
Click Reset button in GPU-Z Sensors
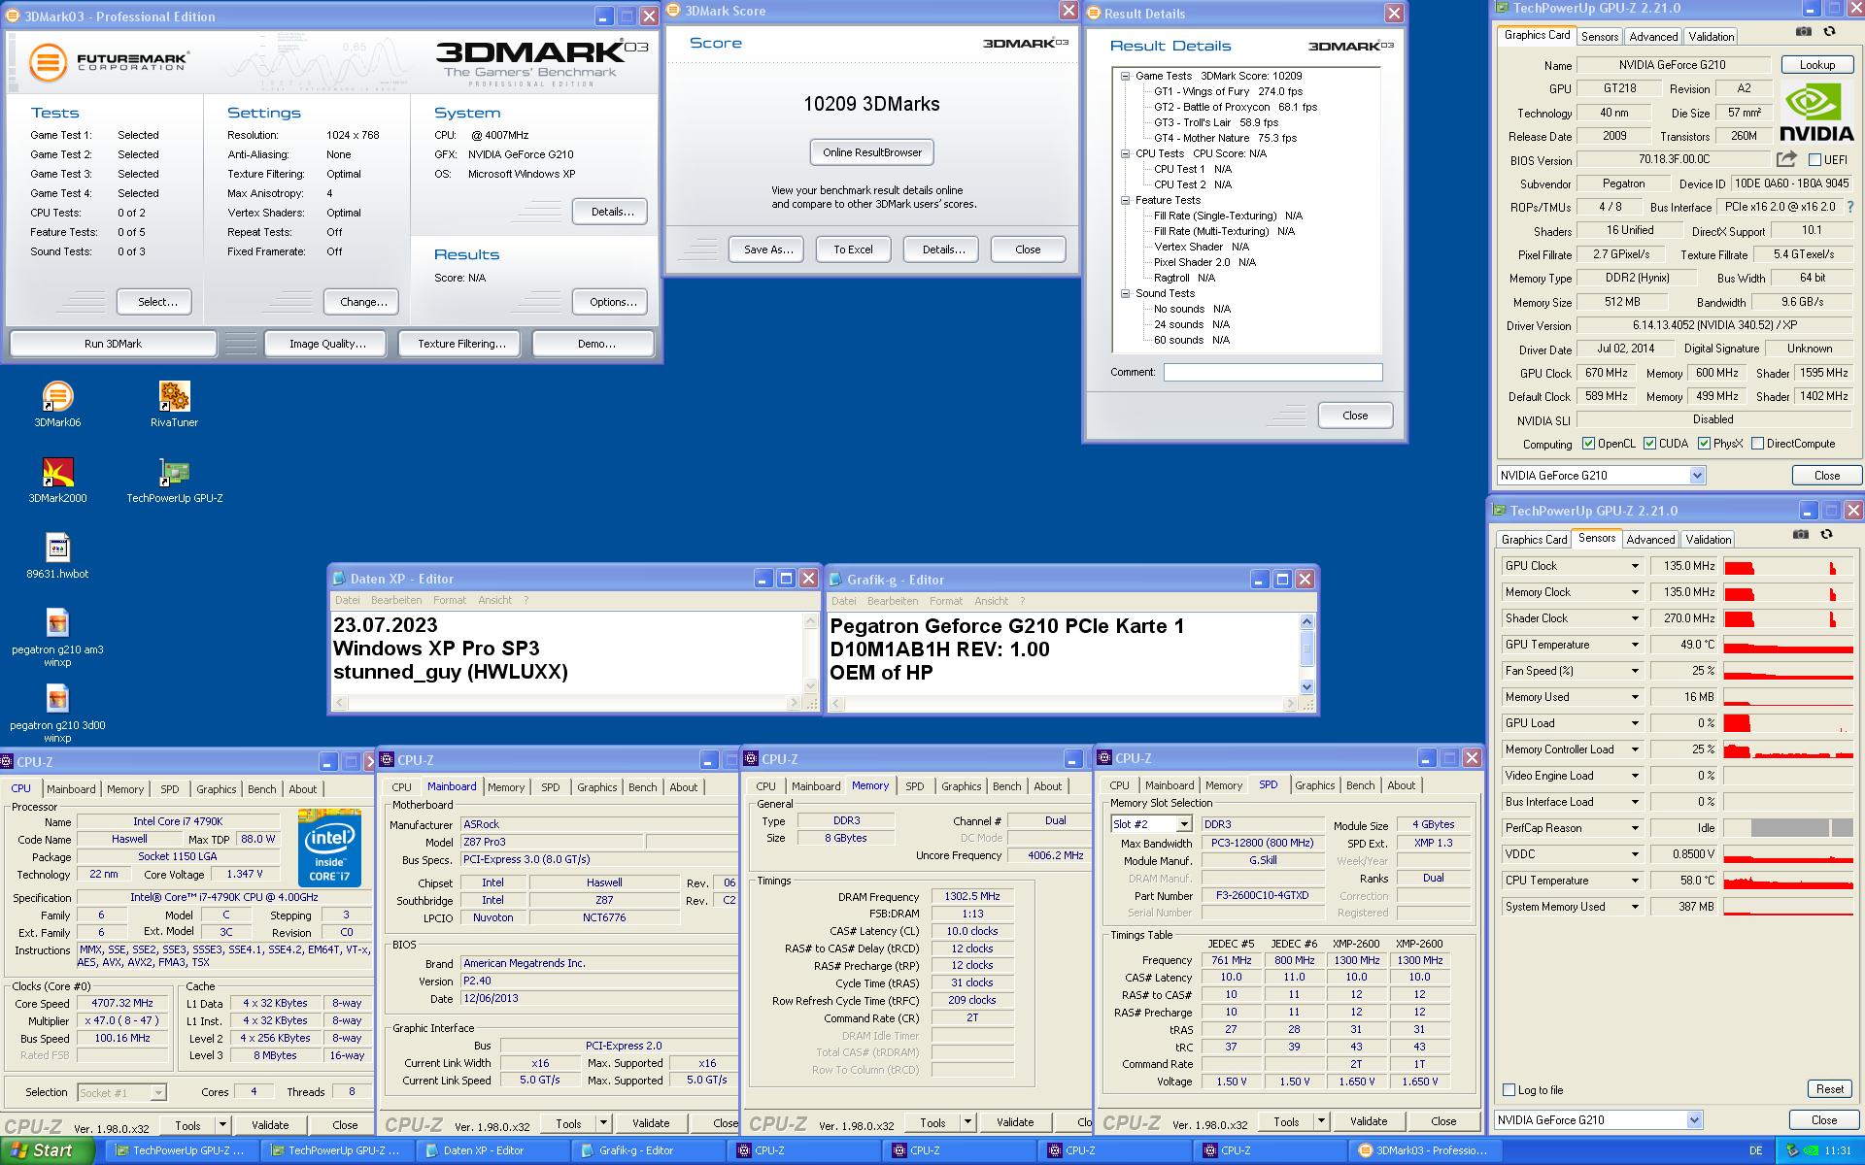1829,1089
